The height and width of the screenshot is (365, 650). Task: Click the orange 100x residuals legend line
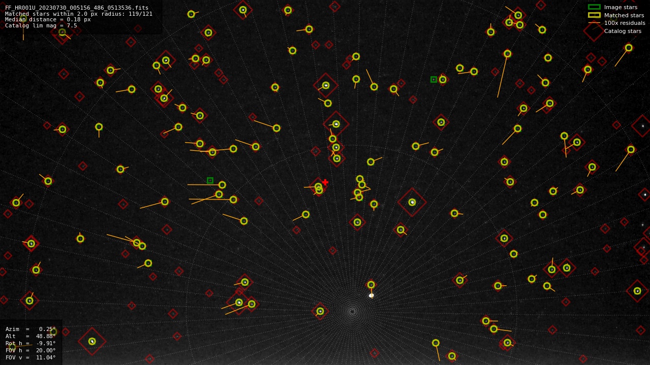tap(594, 23)
